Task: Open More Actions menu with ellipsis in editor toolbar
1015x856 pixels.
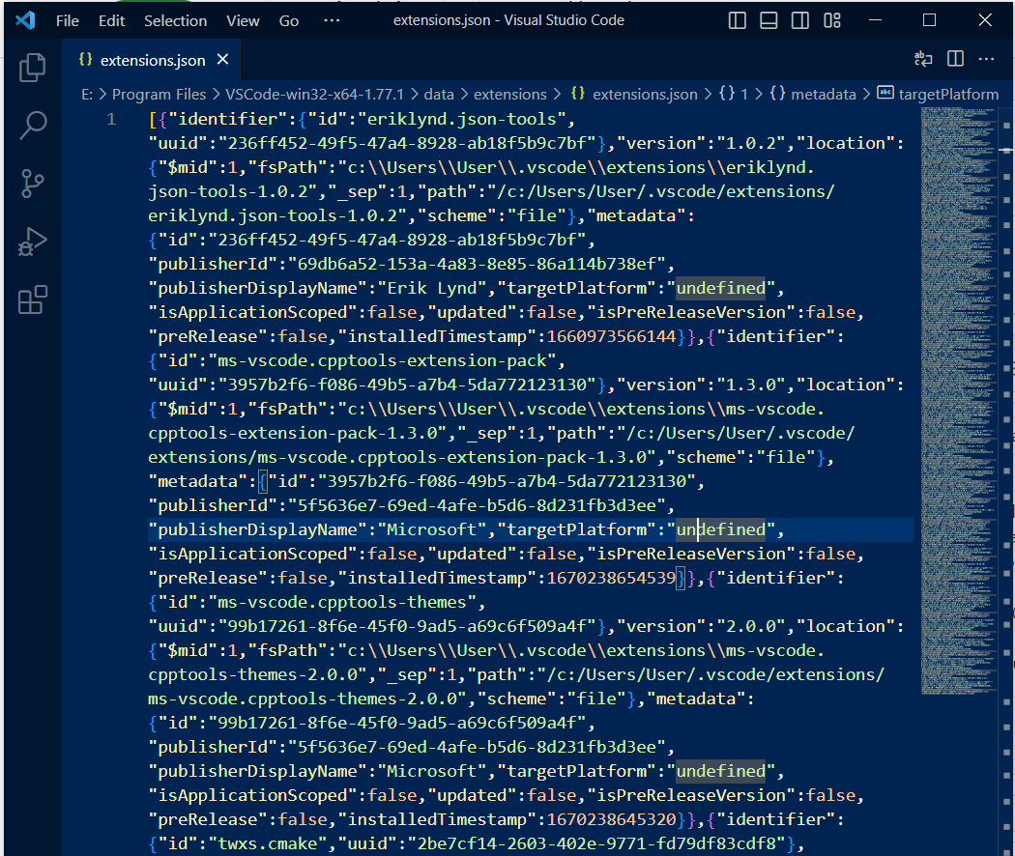Action: coord(986,59)
